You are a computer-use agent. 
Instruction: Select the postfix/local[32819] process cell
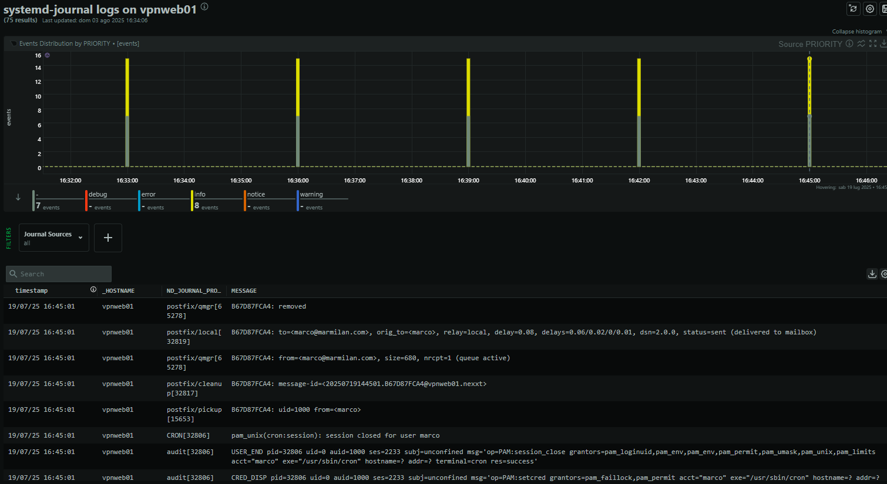click(194, 337)
